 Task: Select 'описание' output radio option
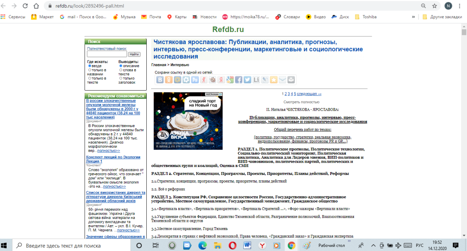click(x=121, y=66)
